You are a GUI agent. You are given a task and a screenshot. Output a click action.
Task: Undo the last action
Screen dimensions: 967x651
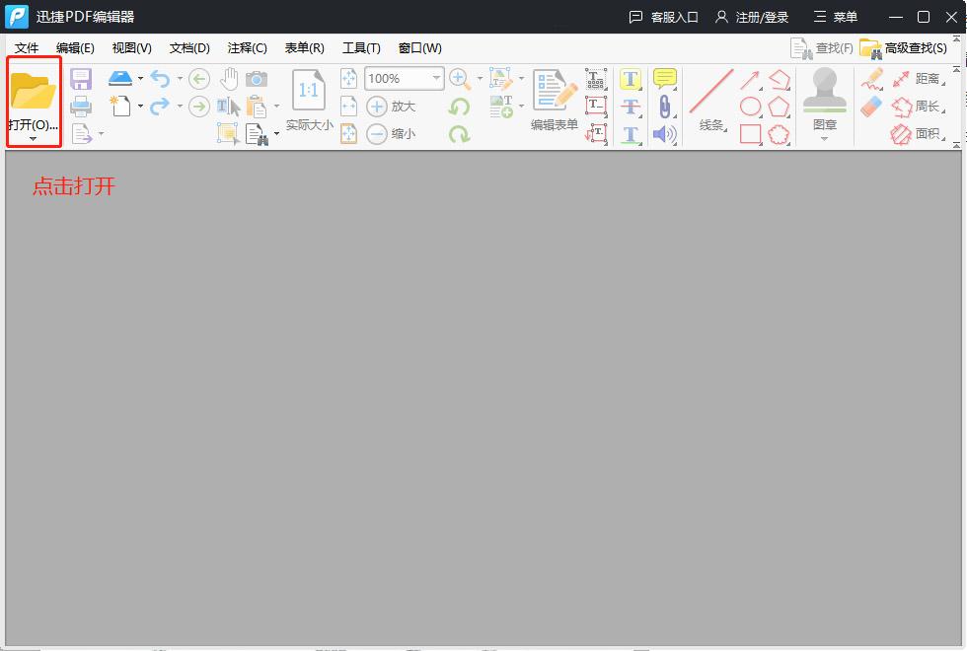point(160,78)
